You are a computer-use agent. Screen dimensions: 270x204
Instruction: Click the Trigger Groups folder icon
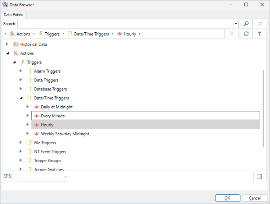click(x=30, y=161)
